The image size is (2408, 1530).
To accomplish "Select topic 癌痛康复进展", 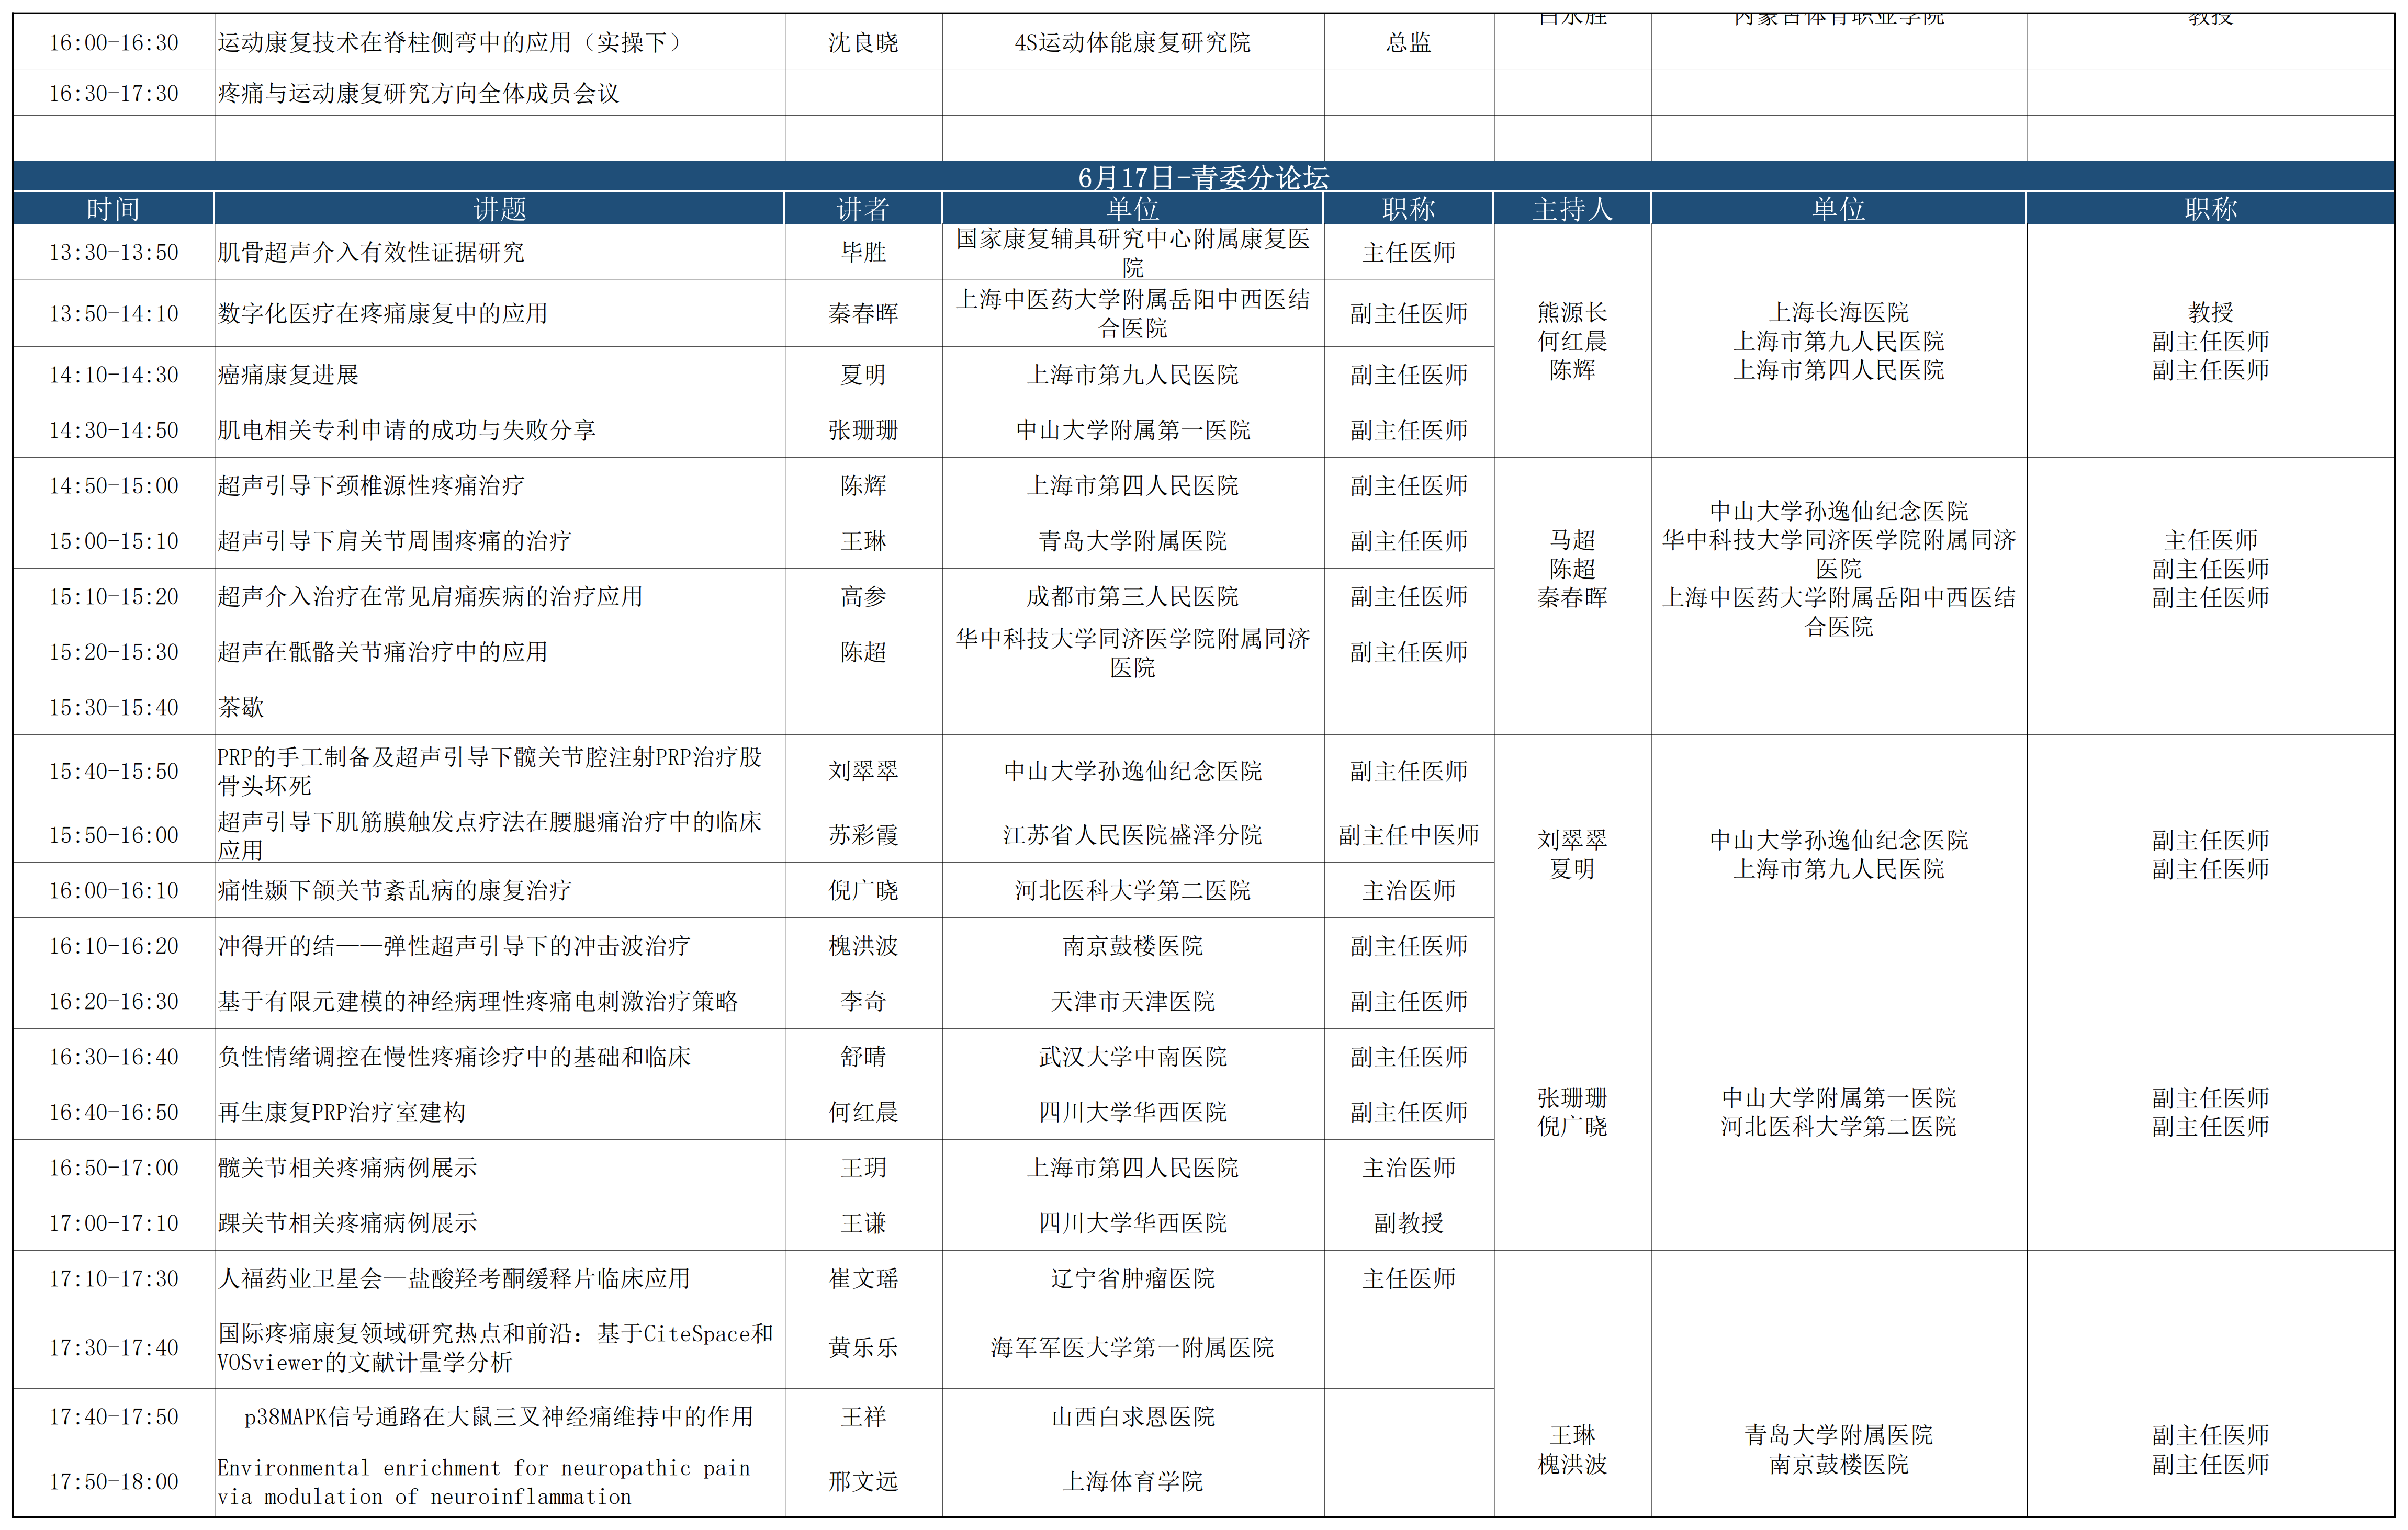I will click(288, 375).
